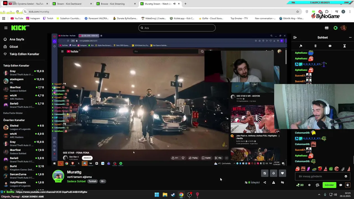This screenshot has width=354, height=199.
Task: Click the Turkish language tag
Action: click(92, 181)
